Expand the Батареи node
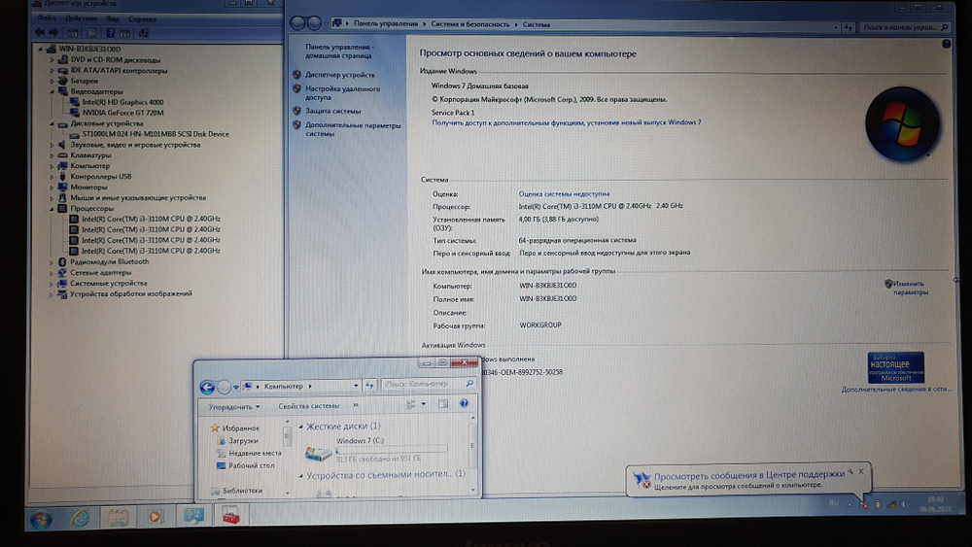The image size is (972, 547). click(x=52, y=82)
